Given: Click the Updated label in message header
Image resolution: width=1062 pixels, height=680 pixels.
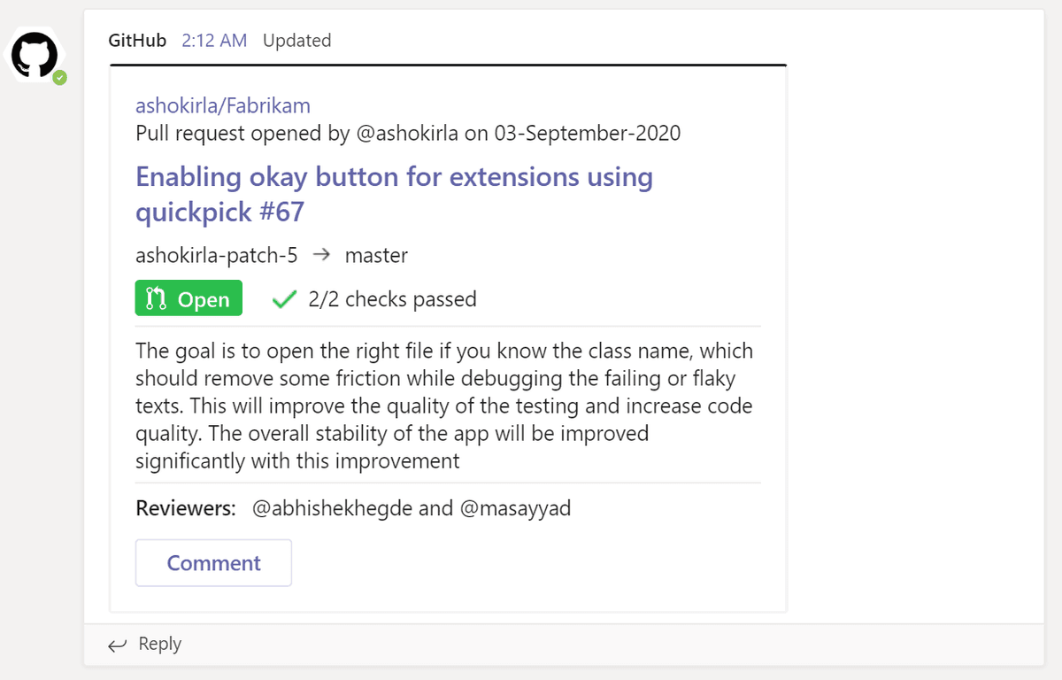Looking at the screenshot, I should [297, 41].
